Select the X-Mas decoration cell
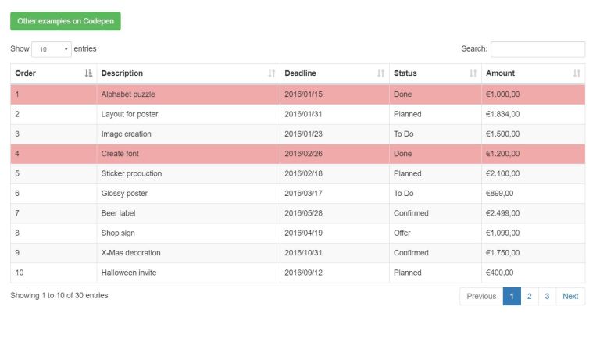 [x=188, y=253]
